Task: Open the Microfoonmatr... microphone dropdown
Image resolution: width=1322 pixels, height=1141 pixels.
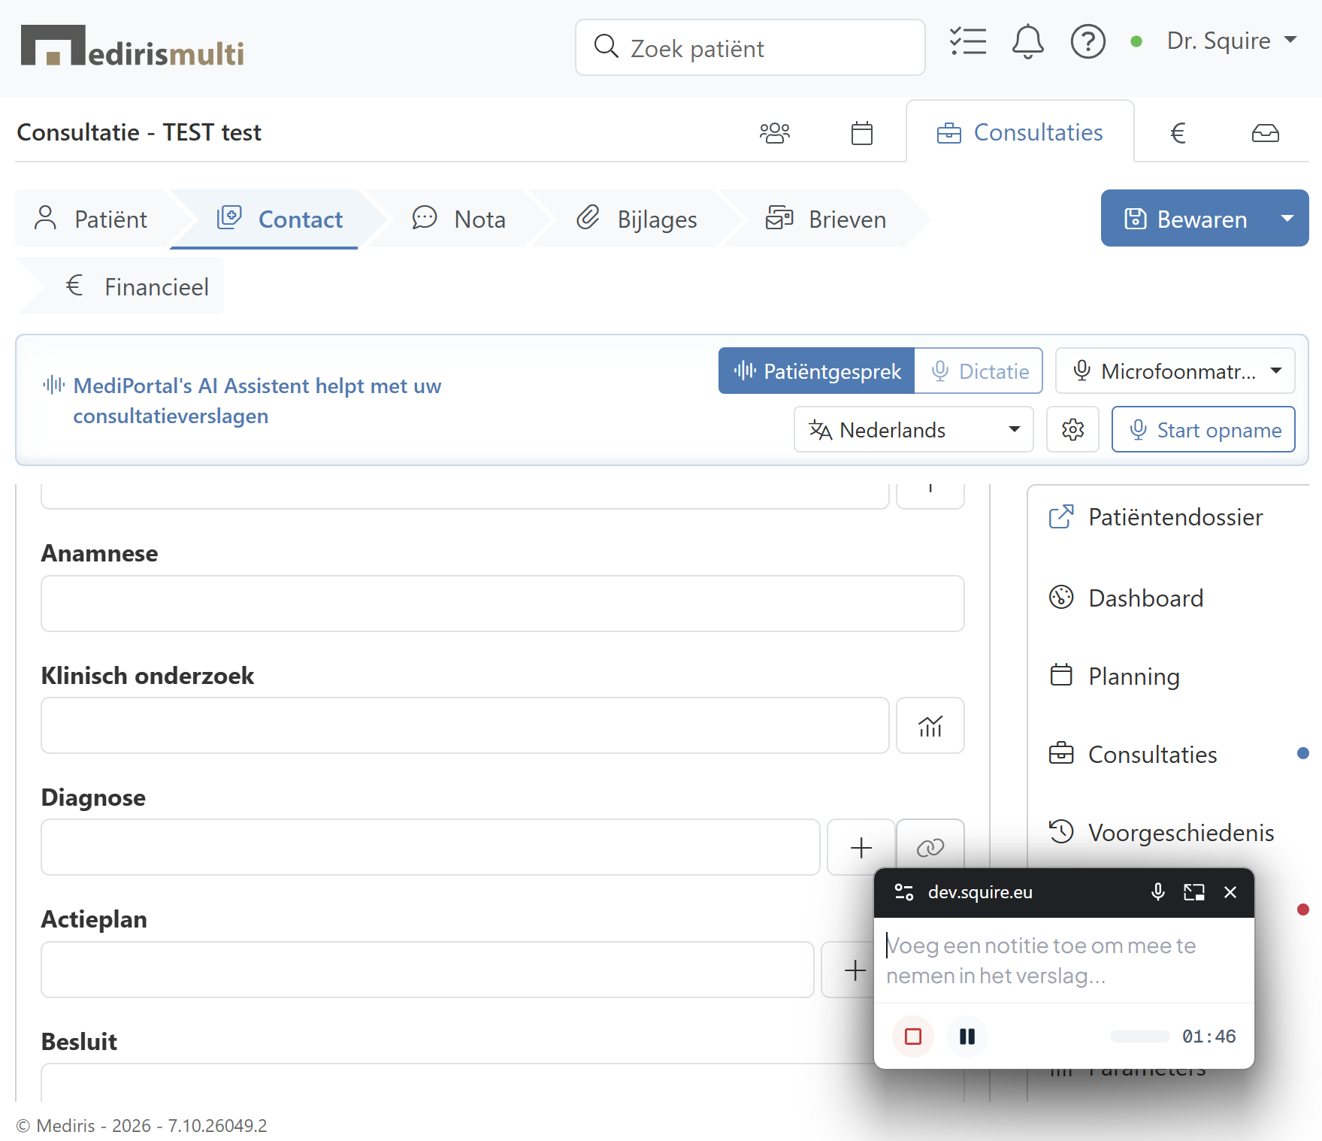Action: point(1175,371)
